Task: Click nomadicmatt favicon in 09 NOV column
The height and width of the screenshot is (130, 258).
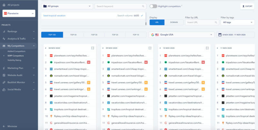Action: [x=108, y=76]
